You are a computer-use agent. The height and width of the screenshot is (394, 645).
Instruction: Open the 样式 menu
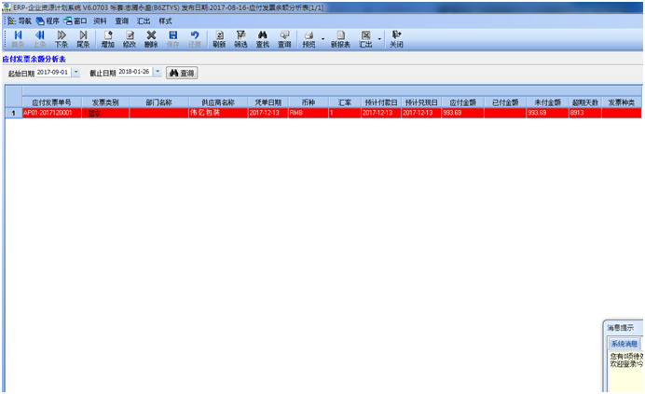tap(165, 20)
